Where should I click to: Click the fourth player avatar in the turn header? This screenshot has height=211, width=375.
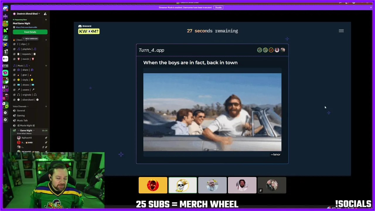click(x=277, y=50)
